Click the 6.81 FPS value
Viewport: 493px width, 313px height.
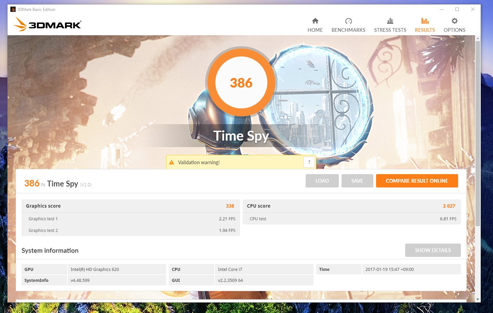448,219
